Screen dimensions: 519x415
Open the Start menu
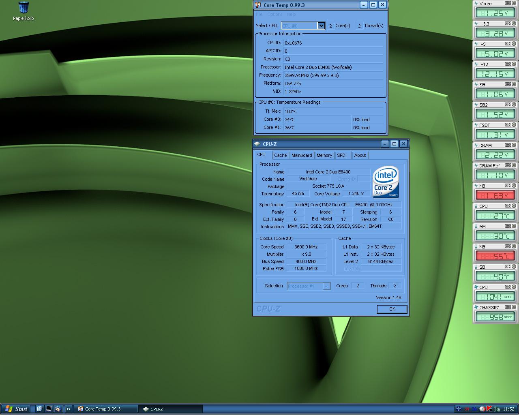tap(16, 409)
